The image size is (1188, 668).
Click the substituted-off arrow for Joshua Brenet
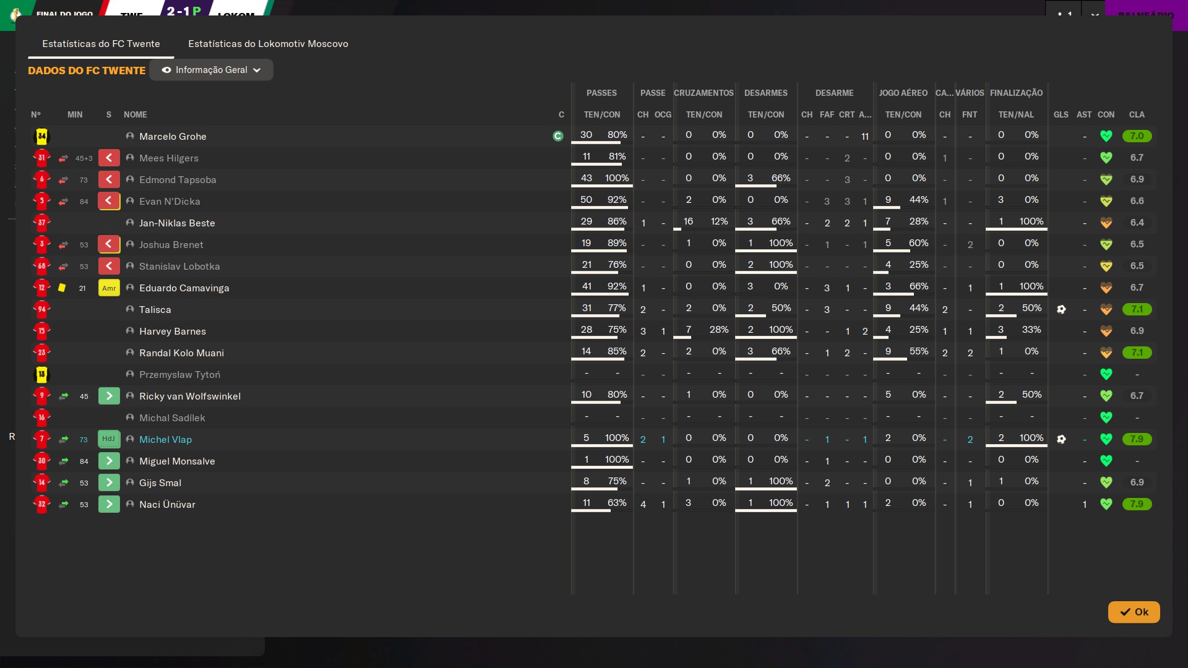(109, 244)
